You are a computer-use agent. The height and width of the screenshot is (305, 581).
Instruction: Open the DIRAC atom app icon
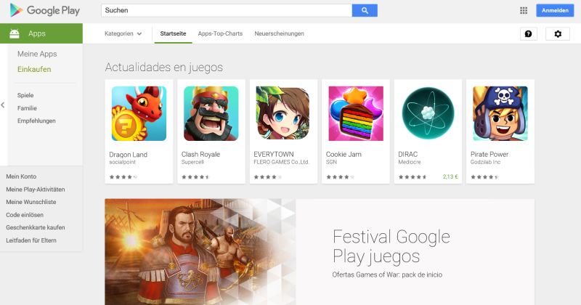point(428,113)
